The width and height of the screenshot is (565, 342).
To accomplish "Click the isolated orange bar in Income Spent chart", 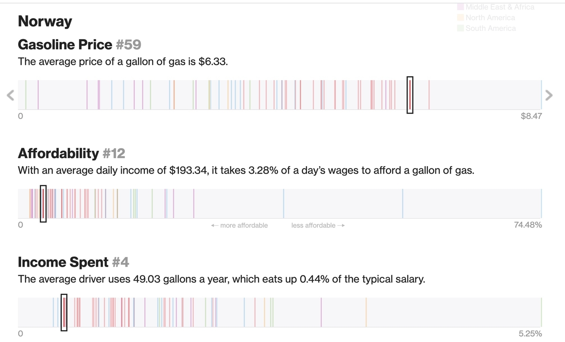I will click(366, 312).
